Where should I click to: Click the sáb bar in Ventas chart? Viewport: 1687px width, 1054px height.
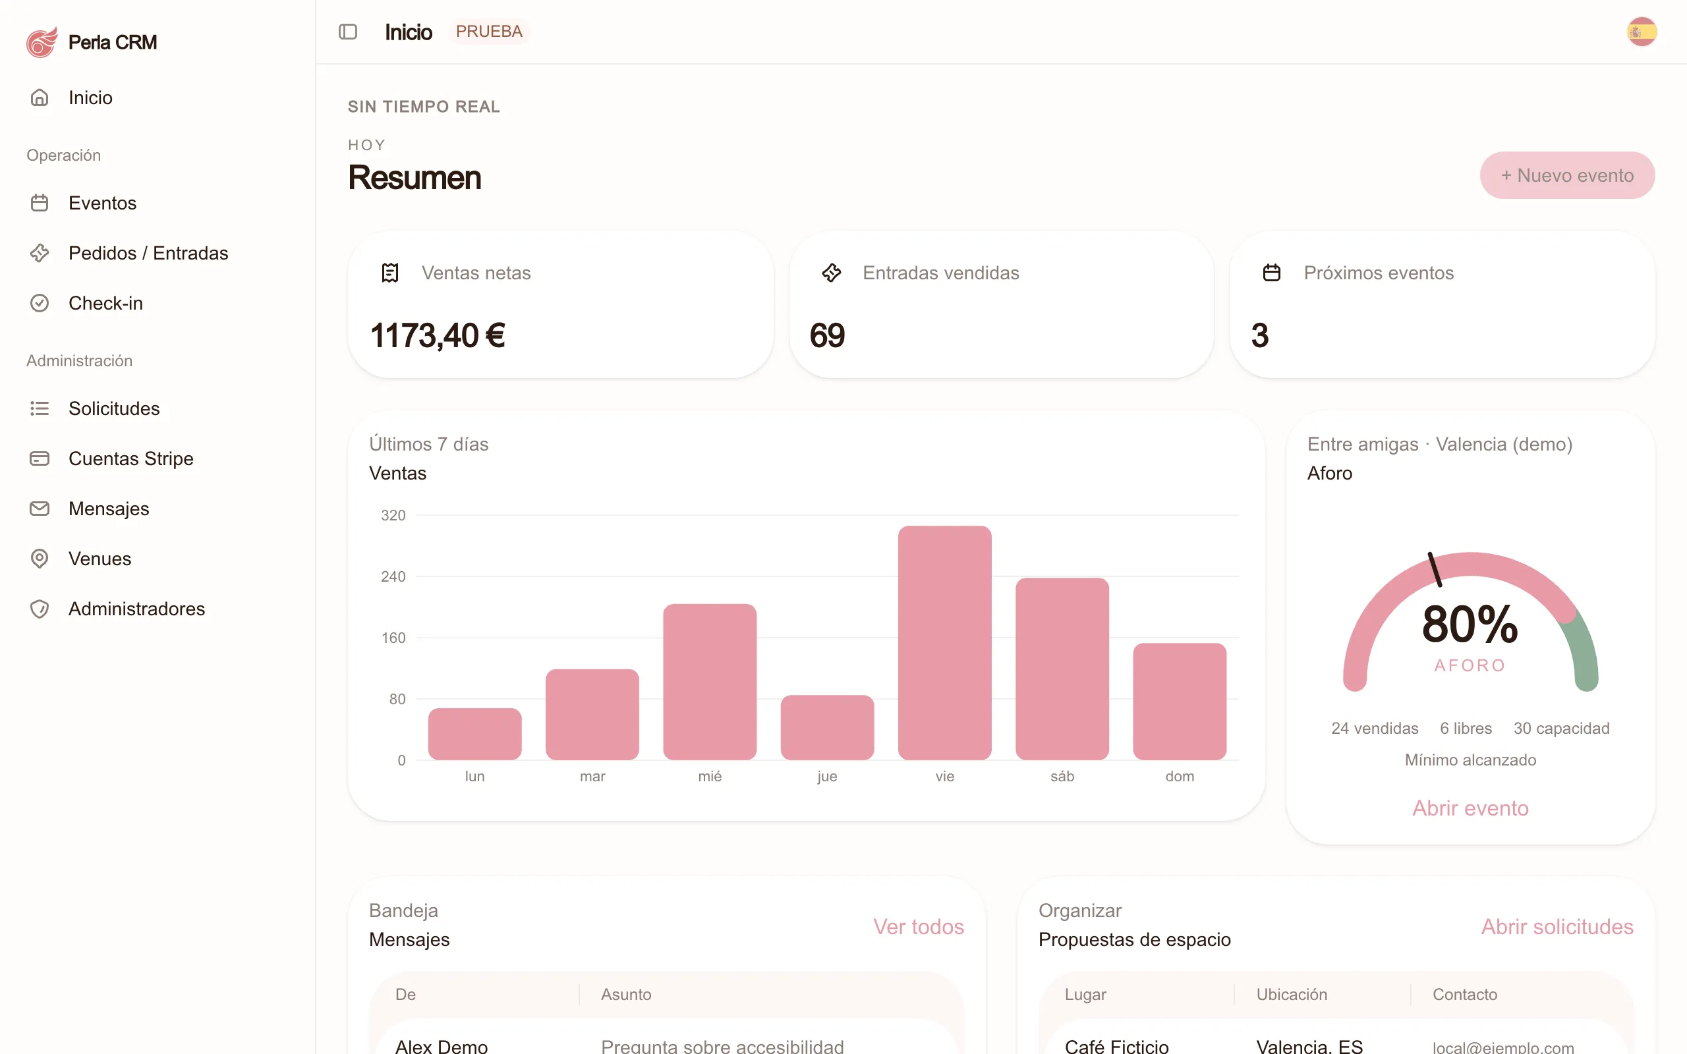(1062, 669)
